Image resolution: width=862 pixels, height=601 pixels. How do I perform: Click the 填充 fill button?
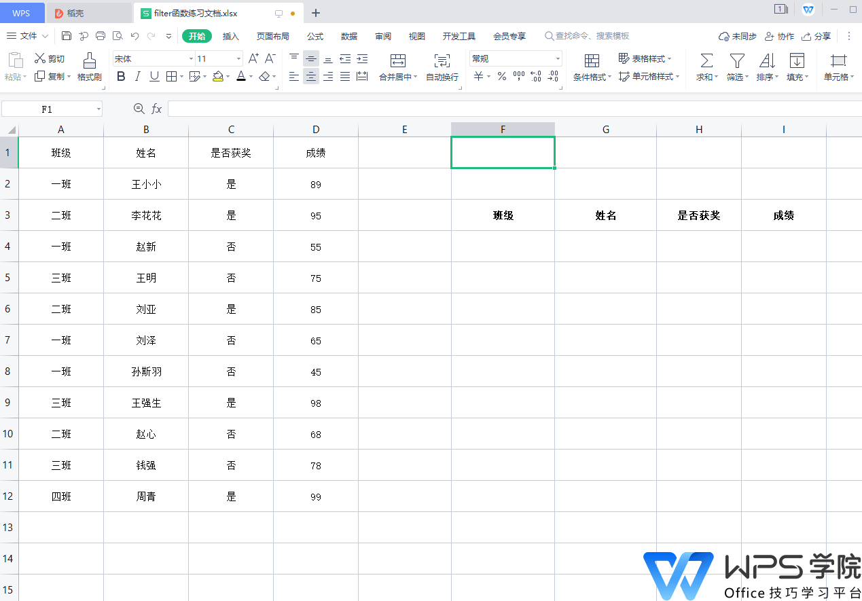pos(797,67)
